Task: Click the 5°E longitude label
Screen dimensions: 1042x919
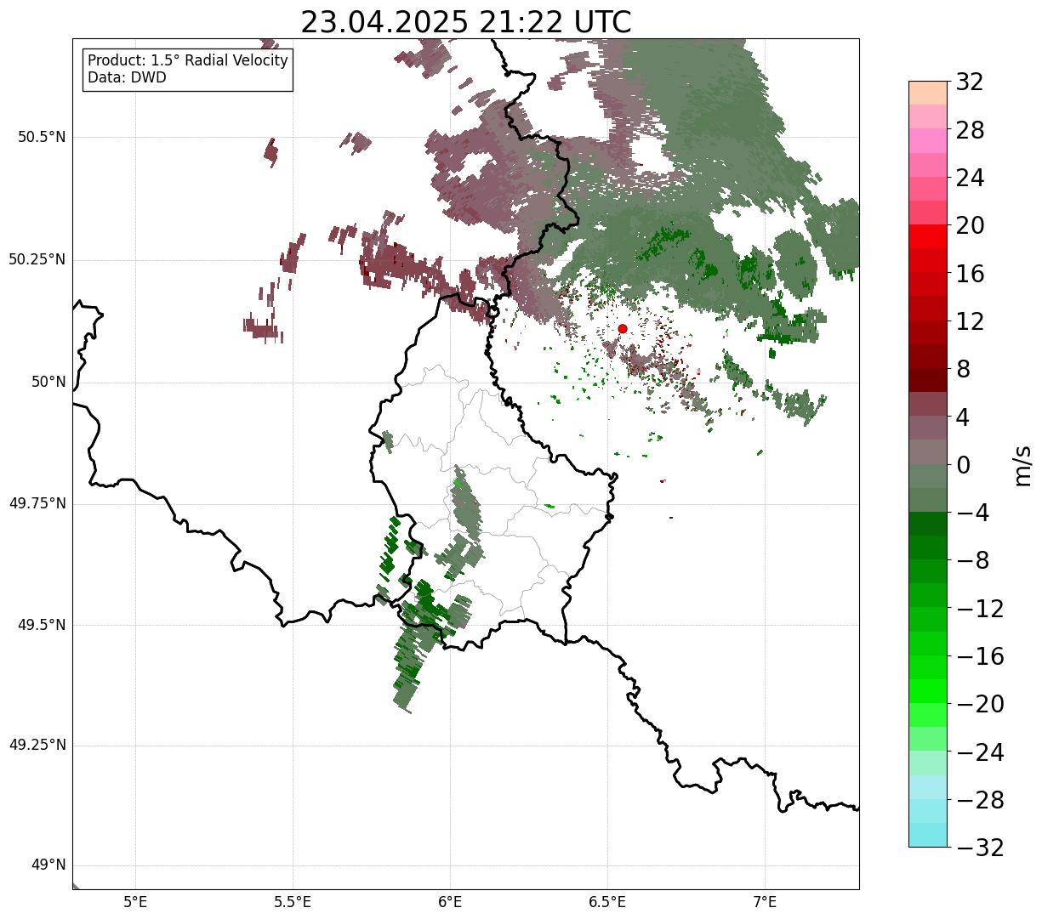Action: click(135, 902)
